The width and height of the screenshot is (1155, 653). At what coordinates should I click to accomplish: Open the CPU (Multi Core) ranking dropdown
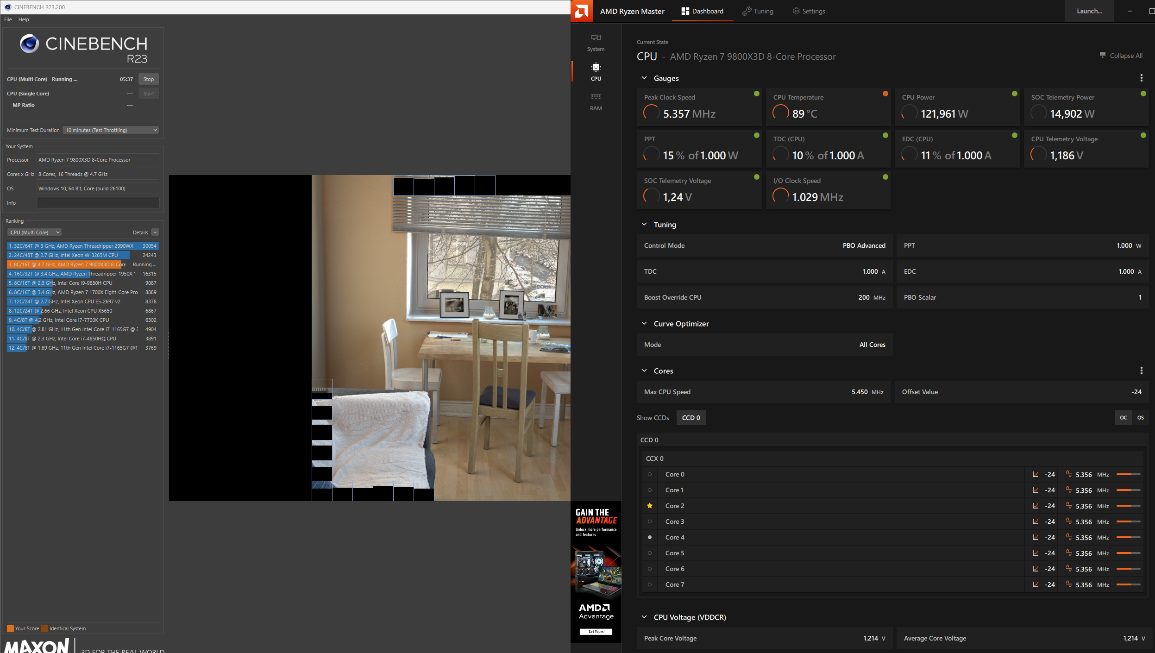[34, 232]
